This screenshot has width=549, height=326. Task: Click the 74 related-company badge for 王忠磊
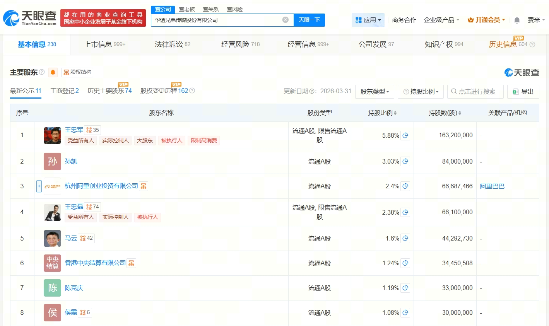[93, 207]
